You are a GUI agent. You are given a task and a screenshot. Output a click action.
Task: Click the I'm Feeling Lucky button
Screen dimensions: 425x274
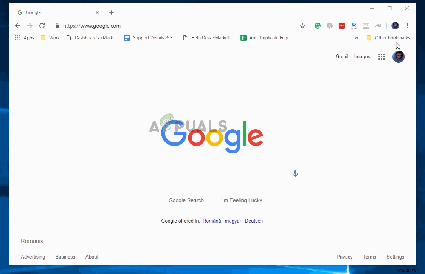pos(242,200)
